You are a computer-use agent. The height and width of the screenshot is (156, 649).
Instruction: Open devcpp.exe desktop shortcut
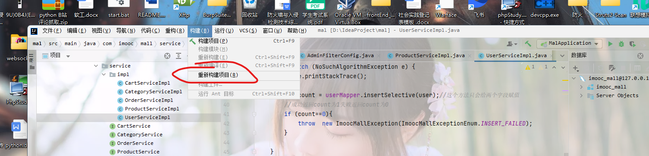[x=544, y=9]
